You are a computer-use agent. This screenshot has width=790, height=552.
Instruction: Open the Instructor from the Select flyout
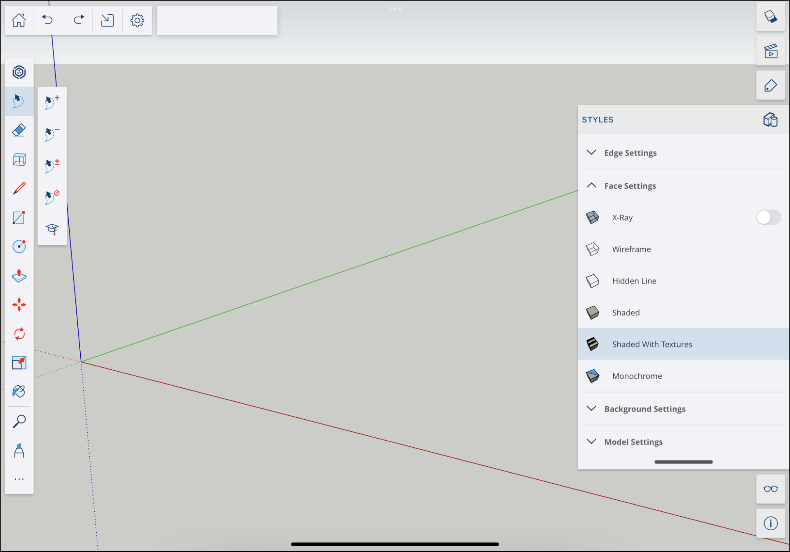[52, 229]
